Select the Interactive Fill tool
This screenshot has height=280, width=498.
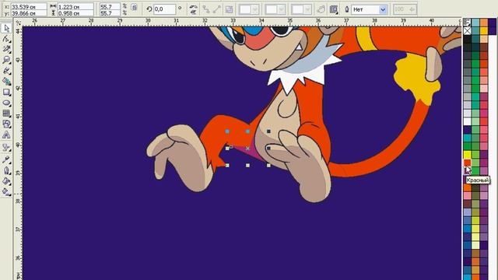6,191
